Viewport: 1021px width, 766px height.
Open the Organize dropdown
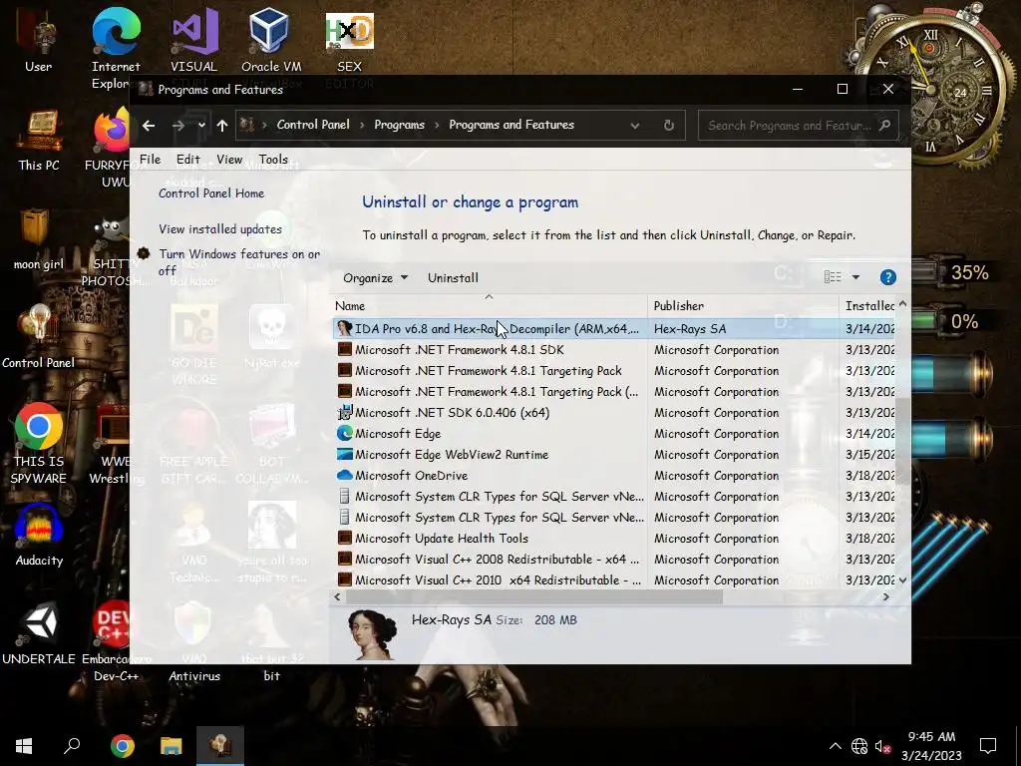[x=375, y=278]
